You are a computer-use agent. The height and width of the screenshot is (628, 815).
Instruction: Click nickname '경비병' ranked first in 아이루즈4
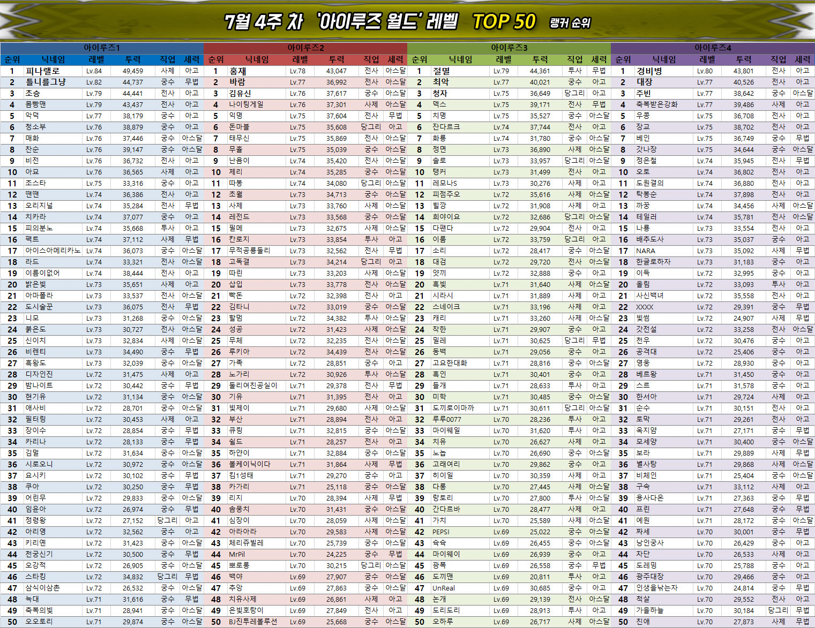[x=649, y=71]
